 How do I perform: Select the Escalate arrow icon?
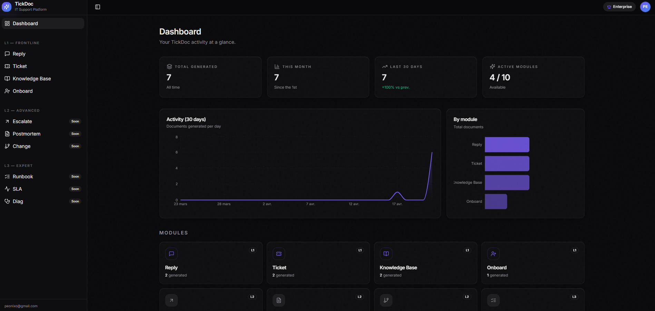point(8,121)
